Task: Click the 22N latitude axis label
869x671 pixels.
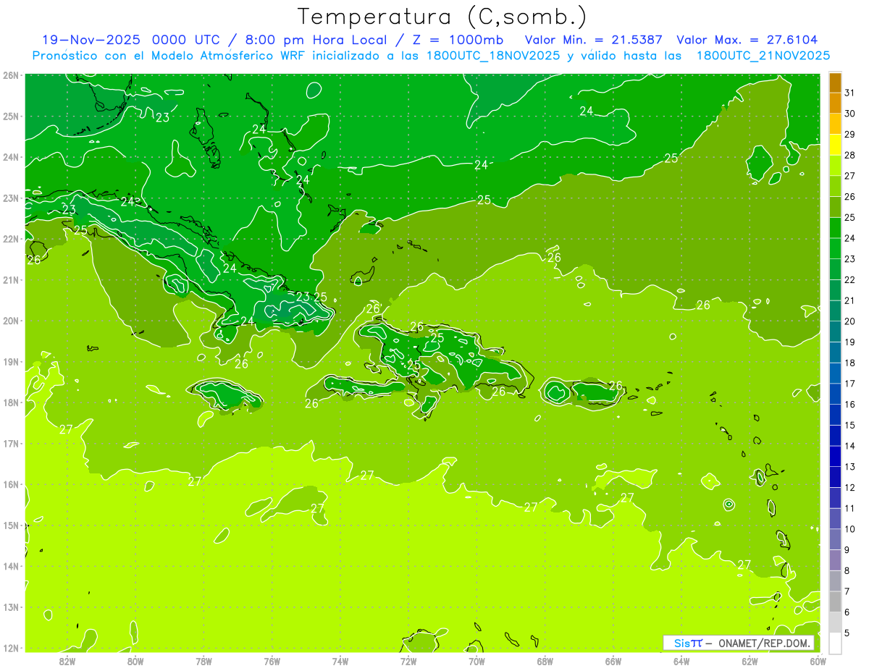Action: click(x=10, y=239)
